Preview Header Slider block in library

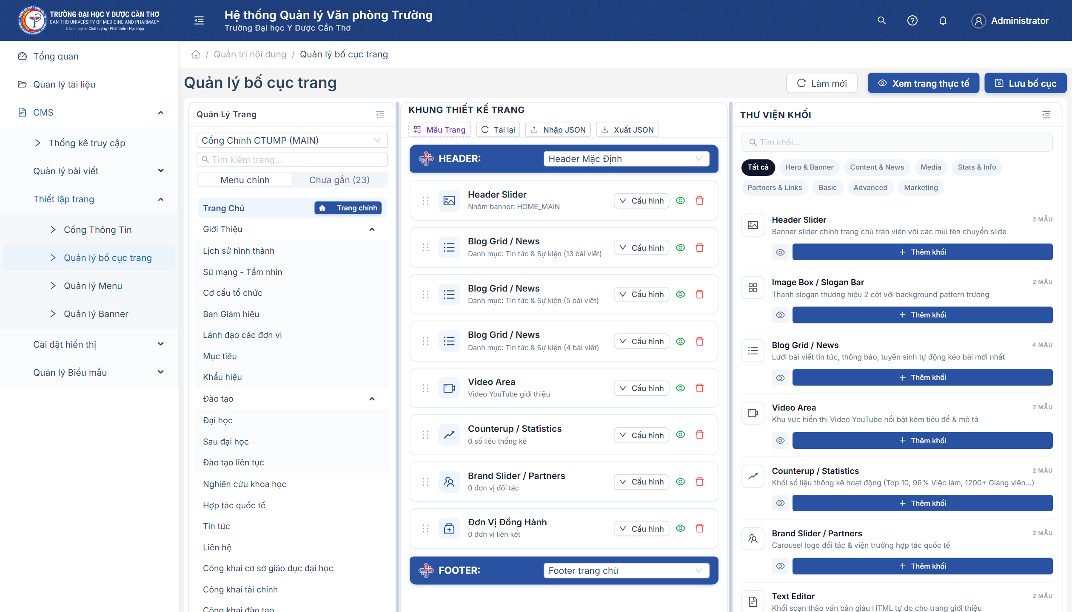click(780, 252)
